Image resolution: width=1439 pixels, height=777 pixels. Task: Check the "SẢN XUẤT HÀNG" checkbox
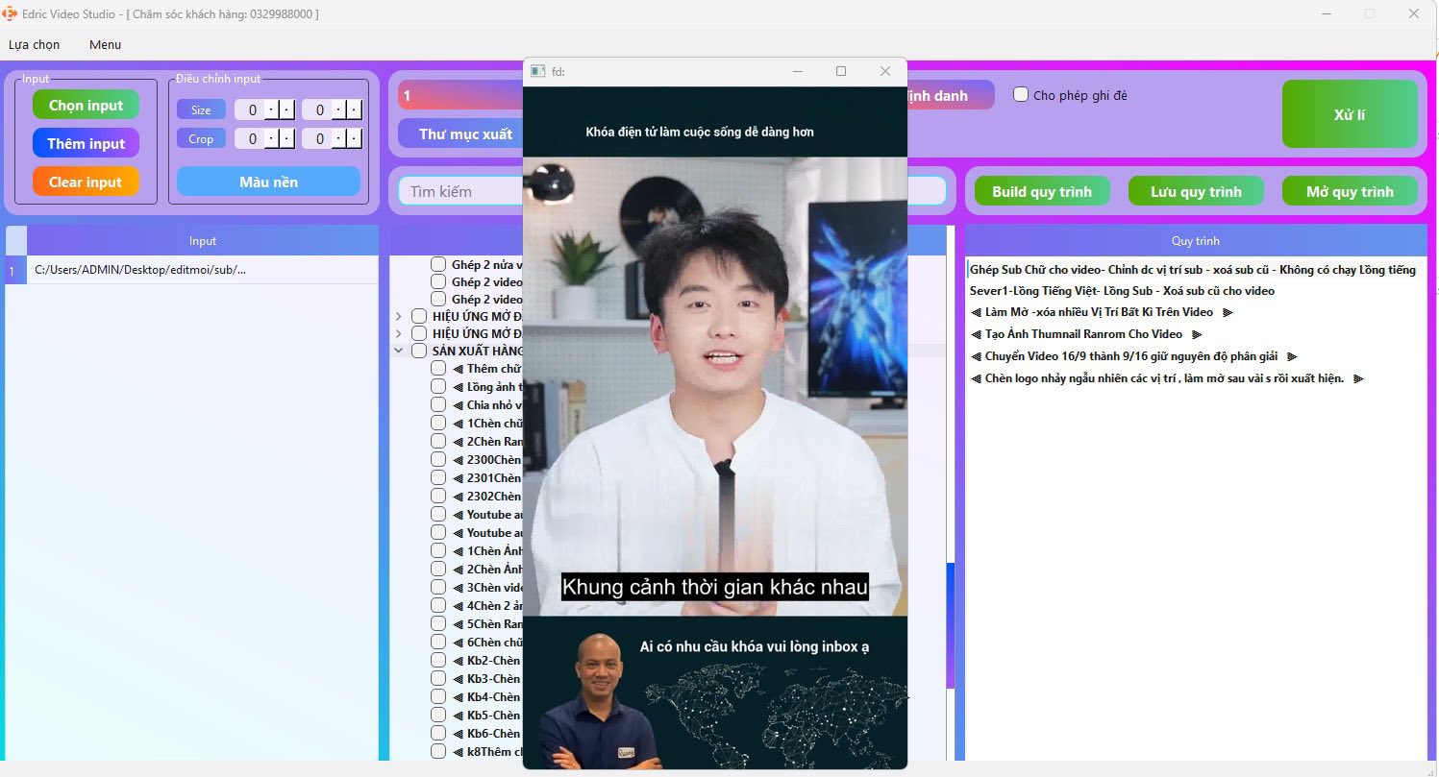[x=419, y=351]
